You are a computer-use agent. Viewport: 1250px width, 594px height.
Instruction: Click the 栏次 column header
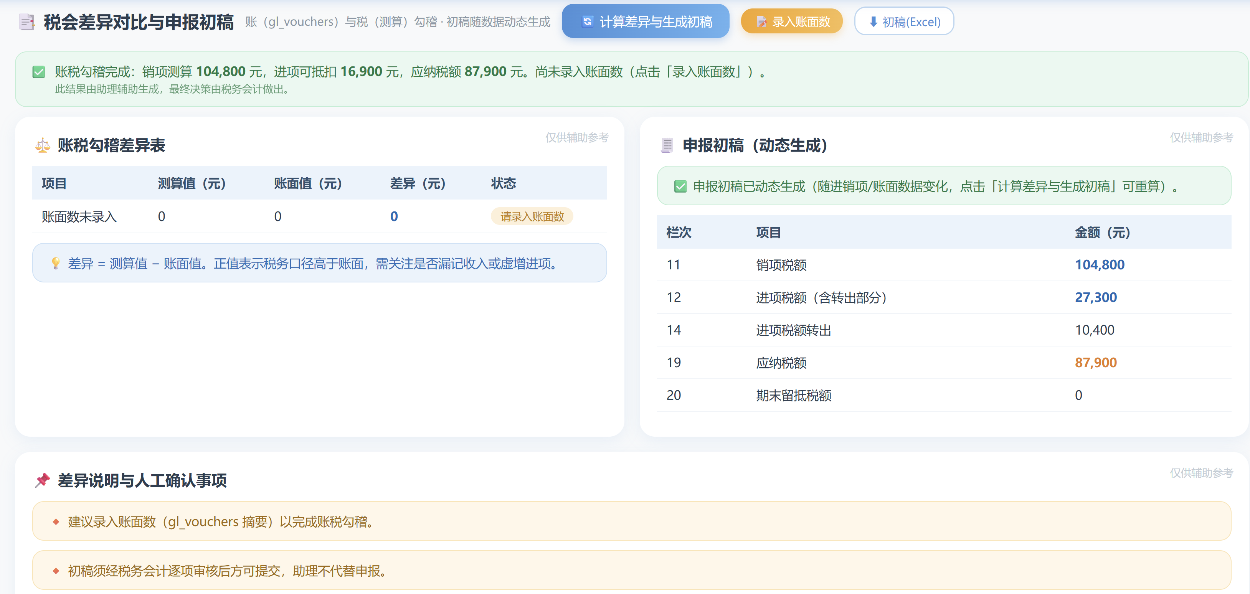click(679, 233)
